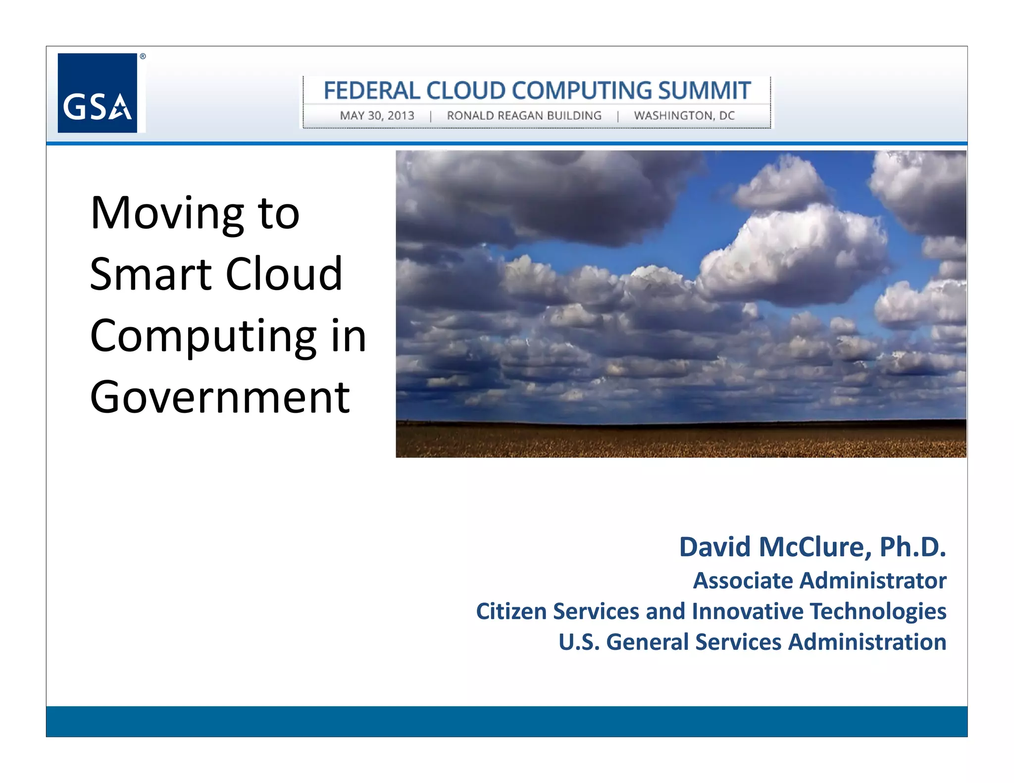Click Citizen Services and Innovative Technologies line
The width and height of the screenshot is (1014, 783).
coord(711,611)
